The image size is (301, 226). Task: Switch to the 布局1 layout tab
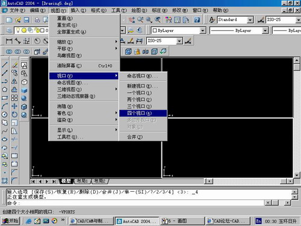[x=82, y=181]
